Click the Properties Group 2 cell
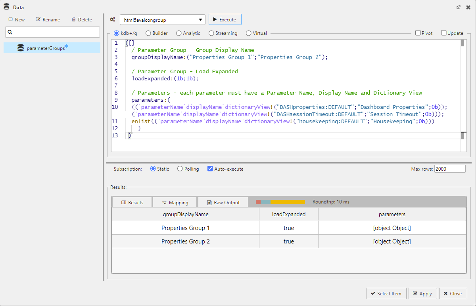This screenshot has height=306, width=476. click(186, 241)
